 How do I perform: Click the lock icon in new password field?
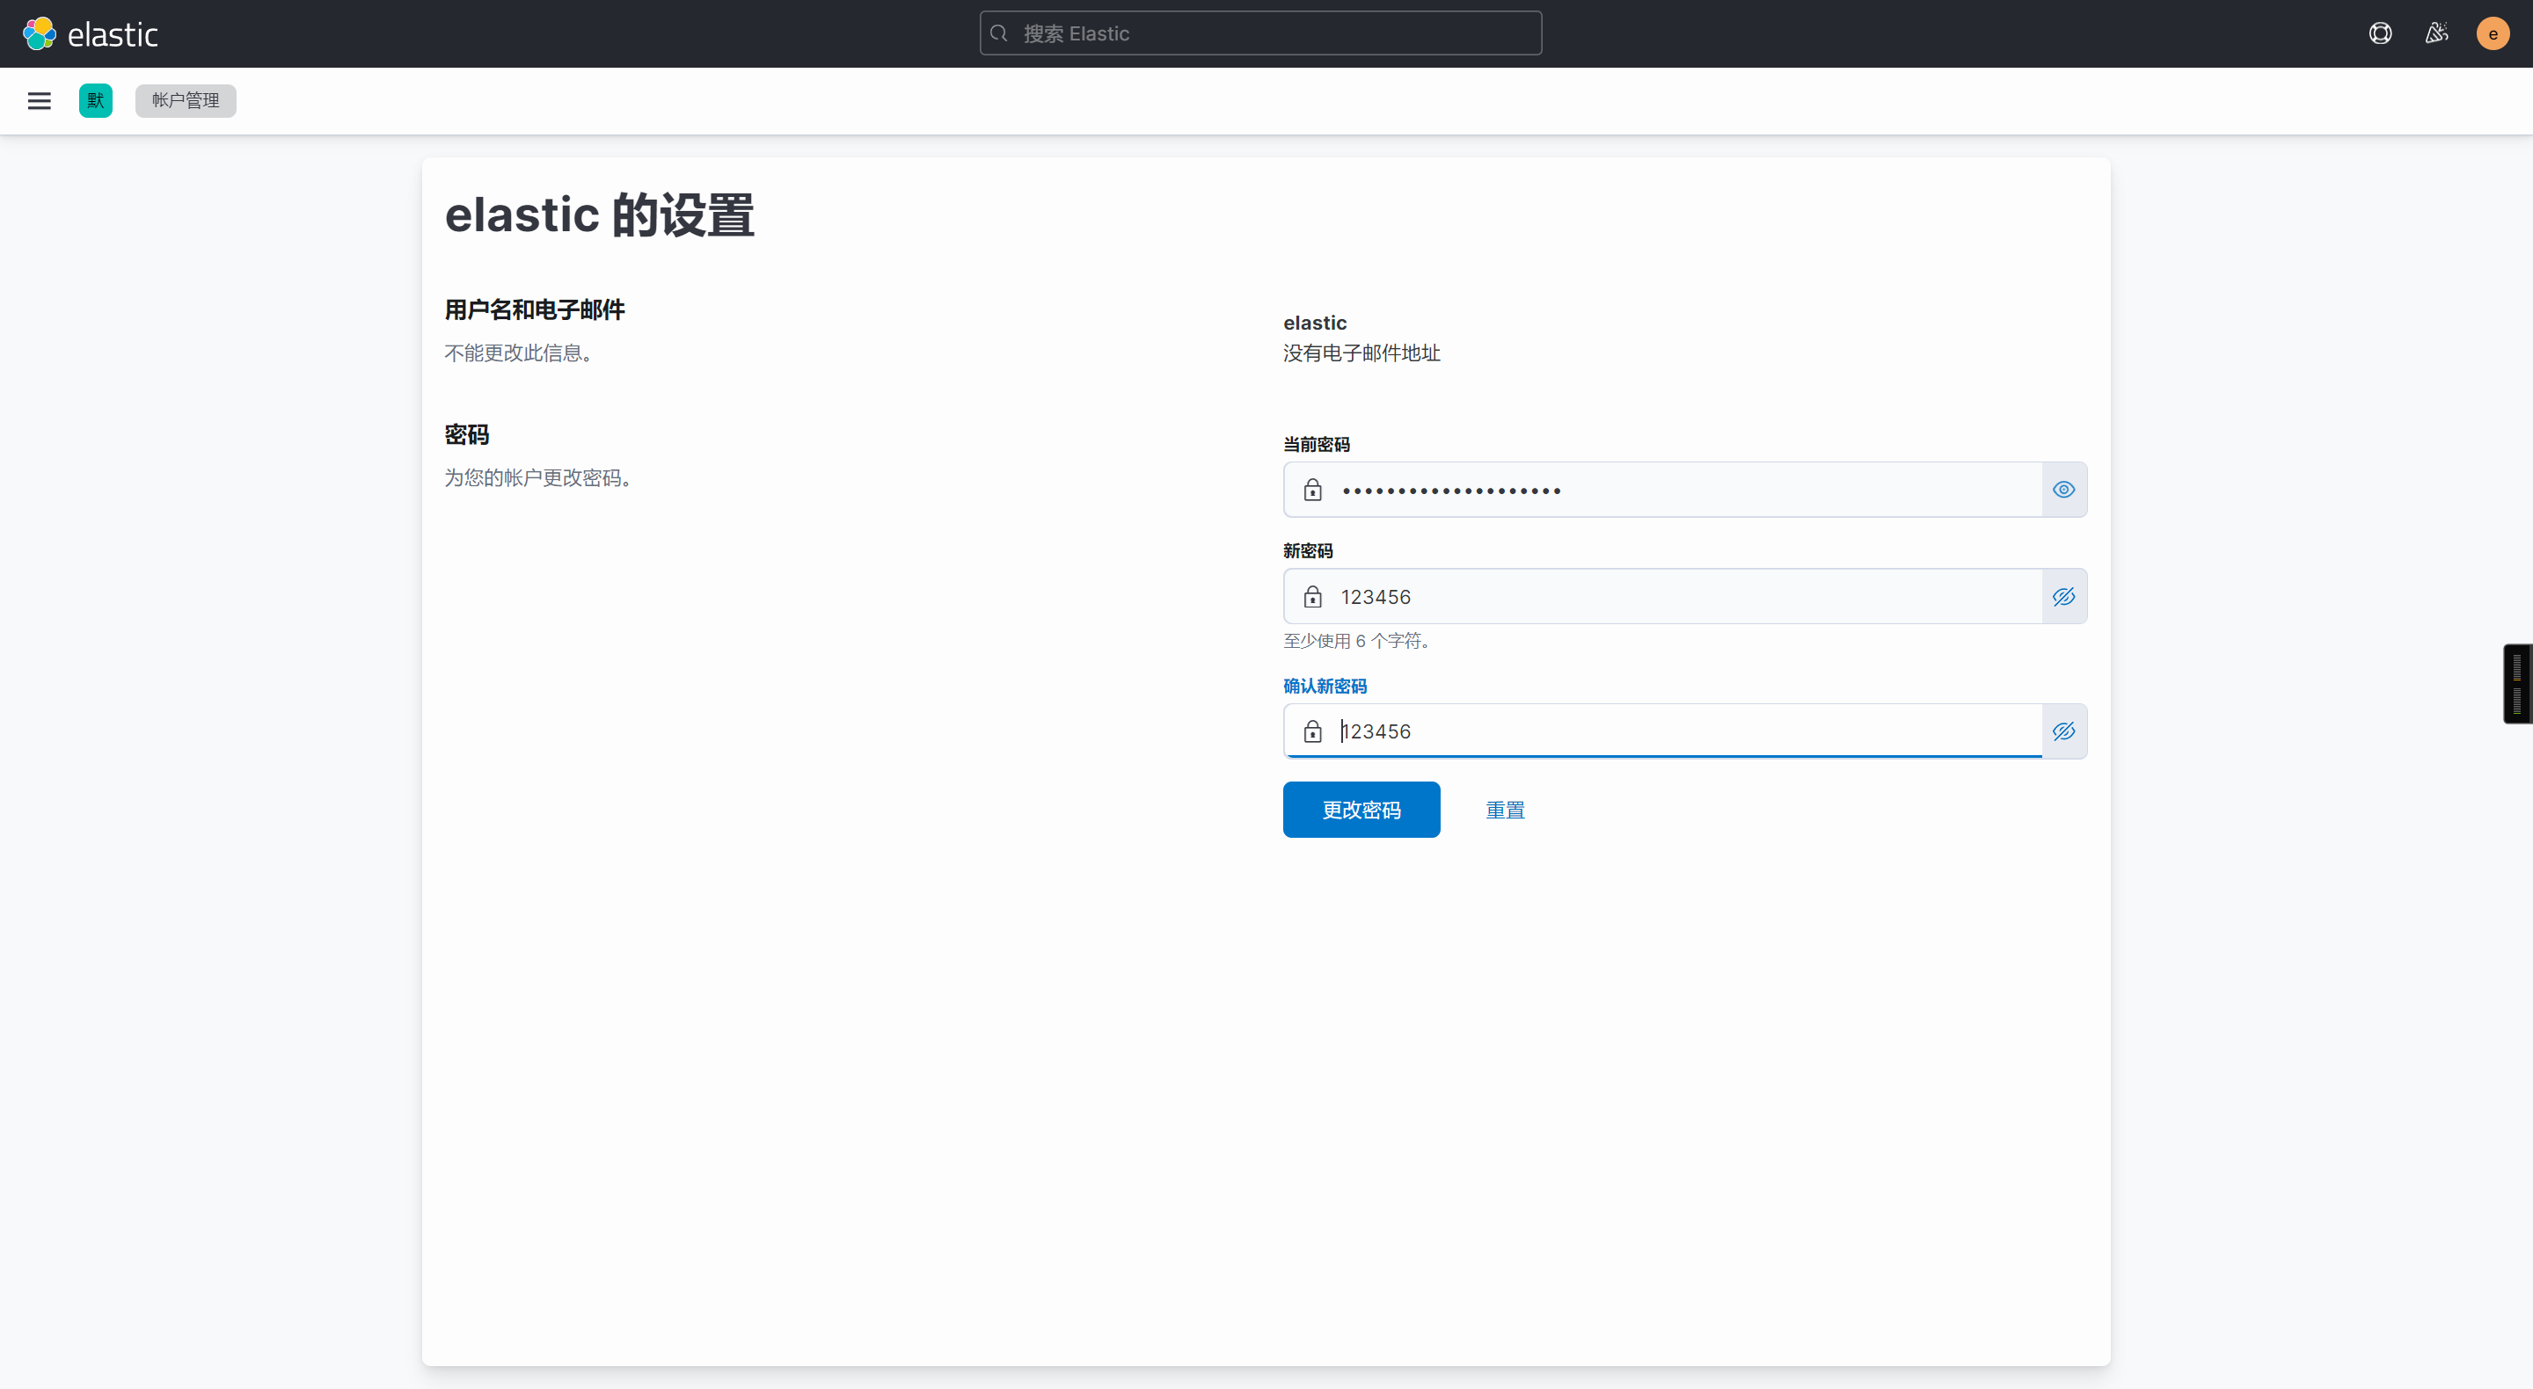(x=1313, y=597)
